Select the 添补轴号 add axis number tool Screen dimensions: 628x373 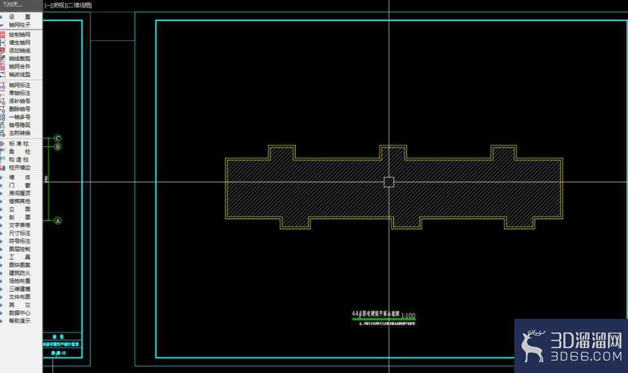(x=19, y=101)
